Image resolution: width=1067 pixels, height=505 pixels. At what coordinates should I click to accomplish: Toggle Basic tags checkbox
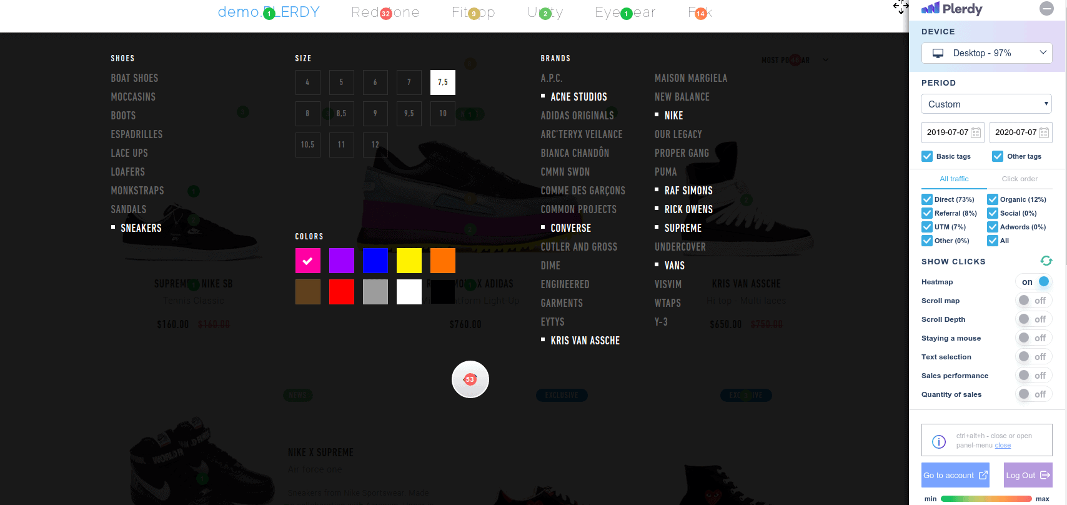click(x=927, y=156)
